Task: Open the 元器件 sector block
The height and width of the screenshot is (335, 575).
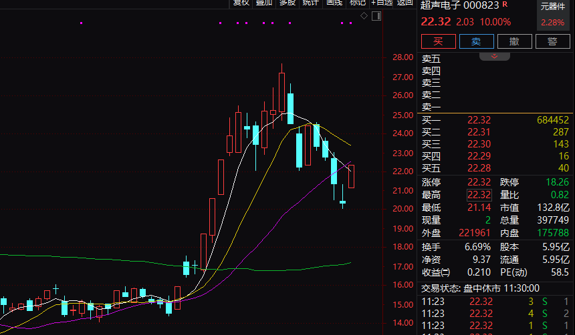Action: click(x=553, y=15)
